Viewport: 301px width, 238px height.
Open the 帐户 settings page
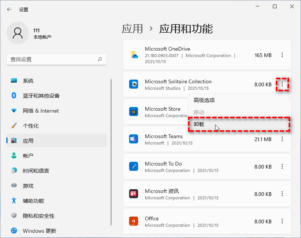[x=57, y=156]
